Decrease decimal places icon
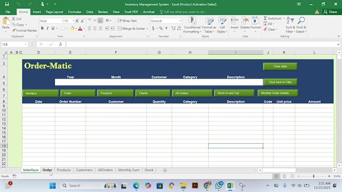 pos(179,28)
